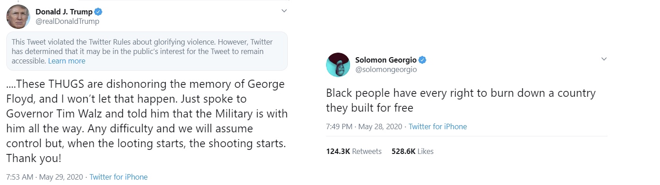Open the Solomon Georgio display name

point(386,60)
